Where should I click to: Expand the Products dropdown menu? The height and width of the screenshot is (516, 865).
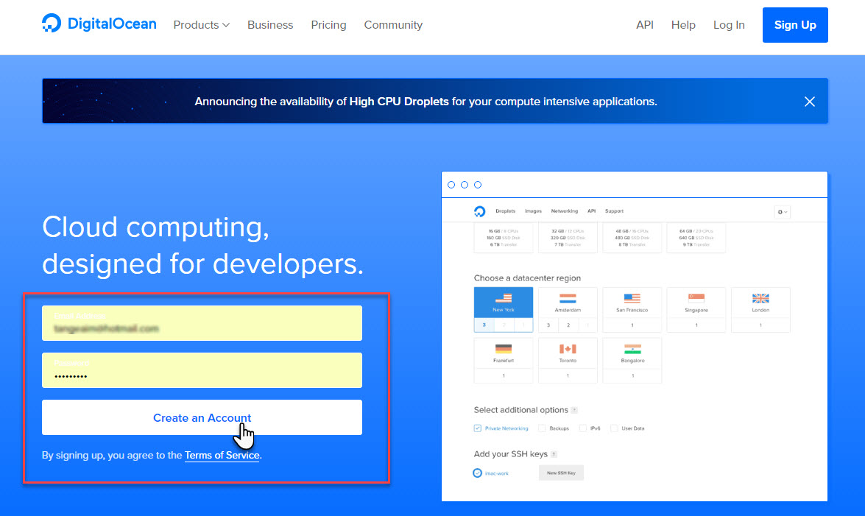202,25
